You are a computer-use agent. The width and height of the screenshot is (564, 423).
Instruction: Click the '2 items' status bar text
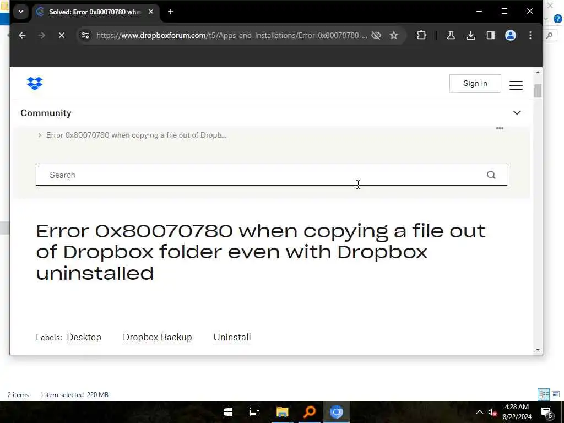(x=18, y=394)
